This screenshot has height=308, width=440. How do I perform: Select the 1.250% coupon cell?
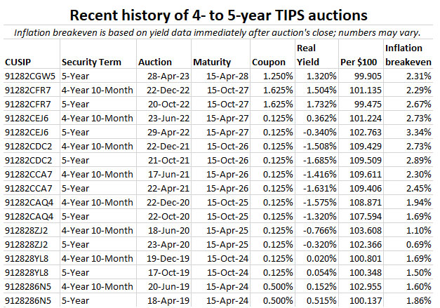(x=271, y=74)
